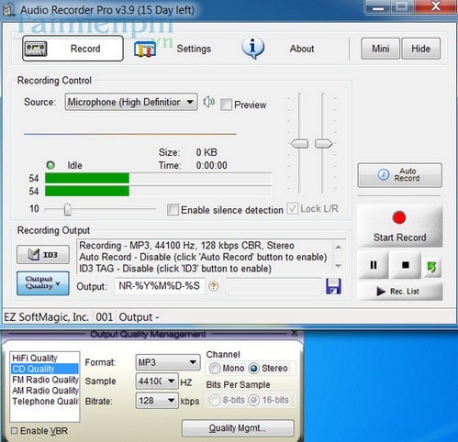Click the Hide button

click(421, 49)
